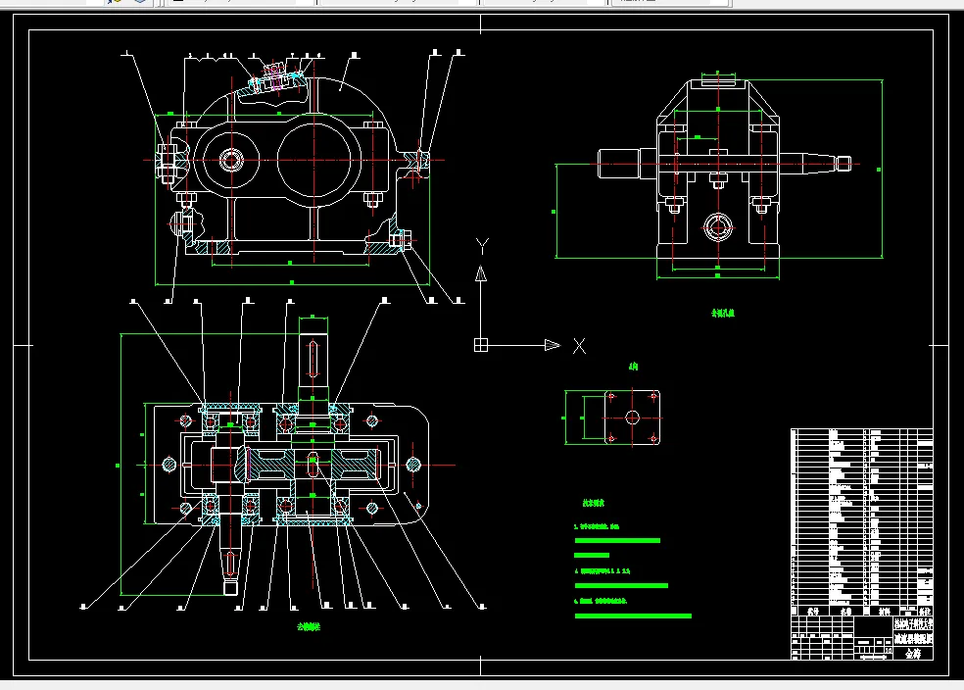The image size is (964, 690).
Task: Click the X label of the UCS icon
Action: pyautogui.click(x=579, y=346)
